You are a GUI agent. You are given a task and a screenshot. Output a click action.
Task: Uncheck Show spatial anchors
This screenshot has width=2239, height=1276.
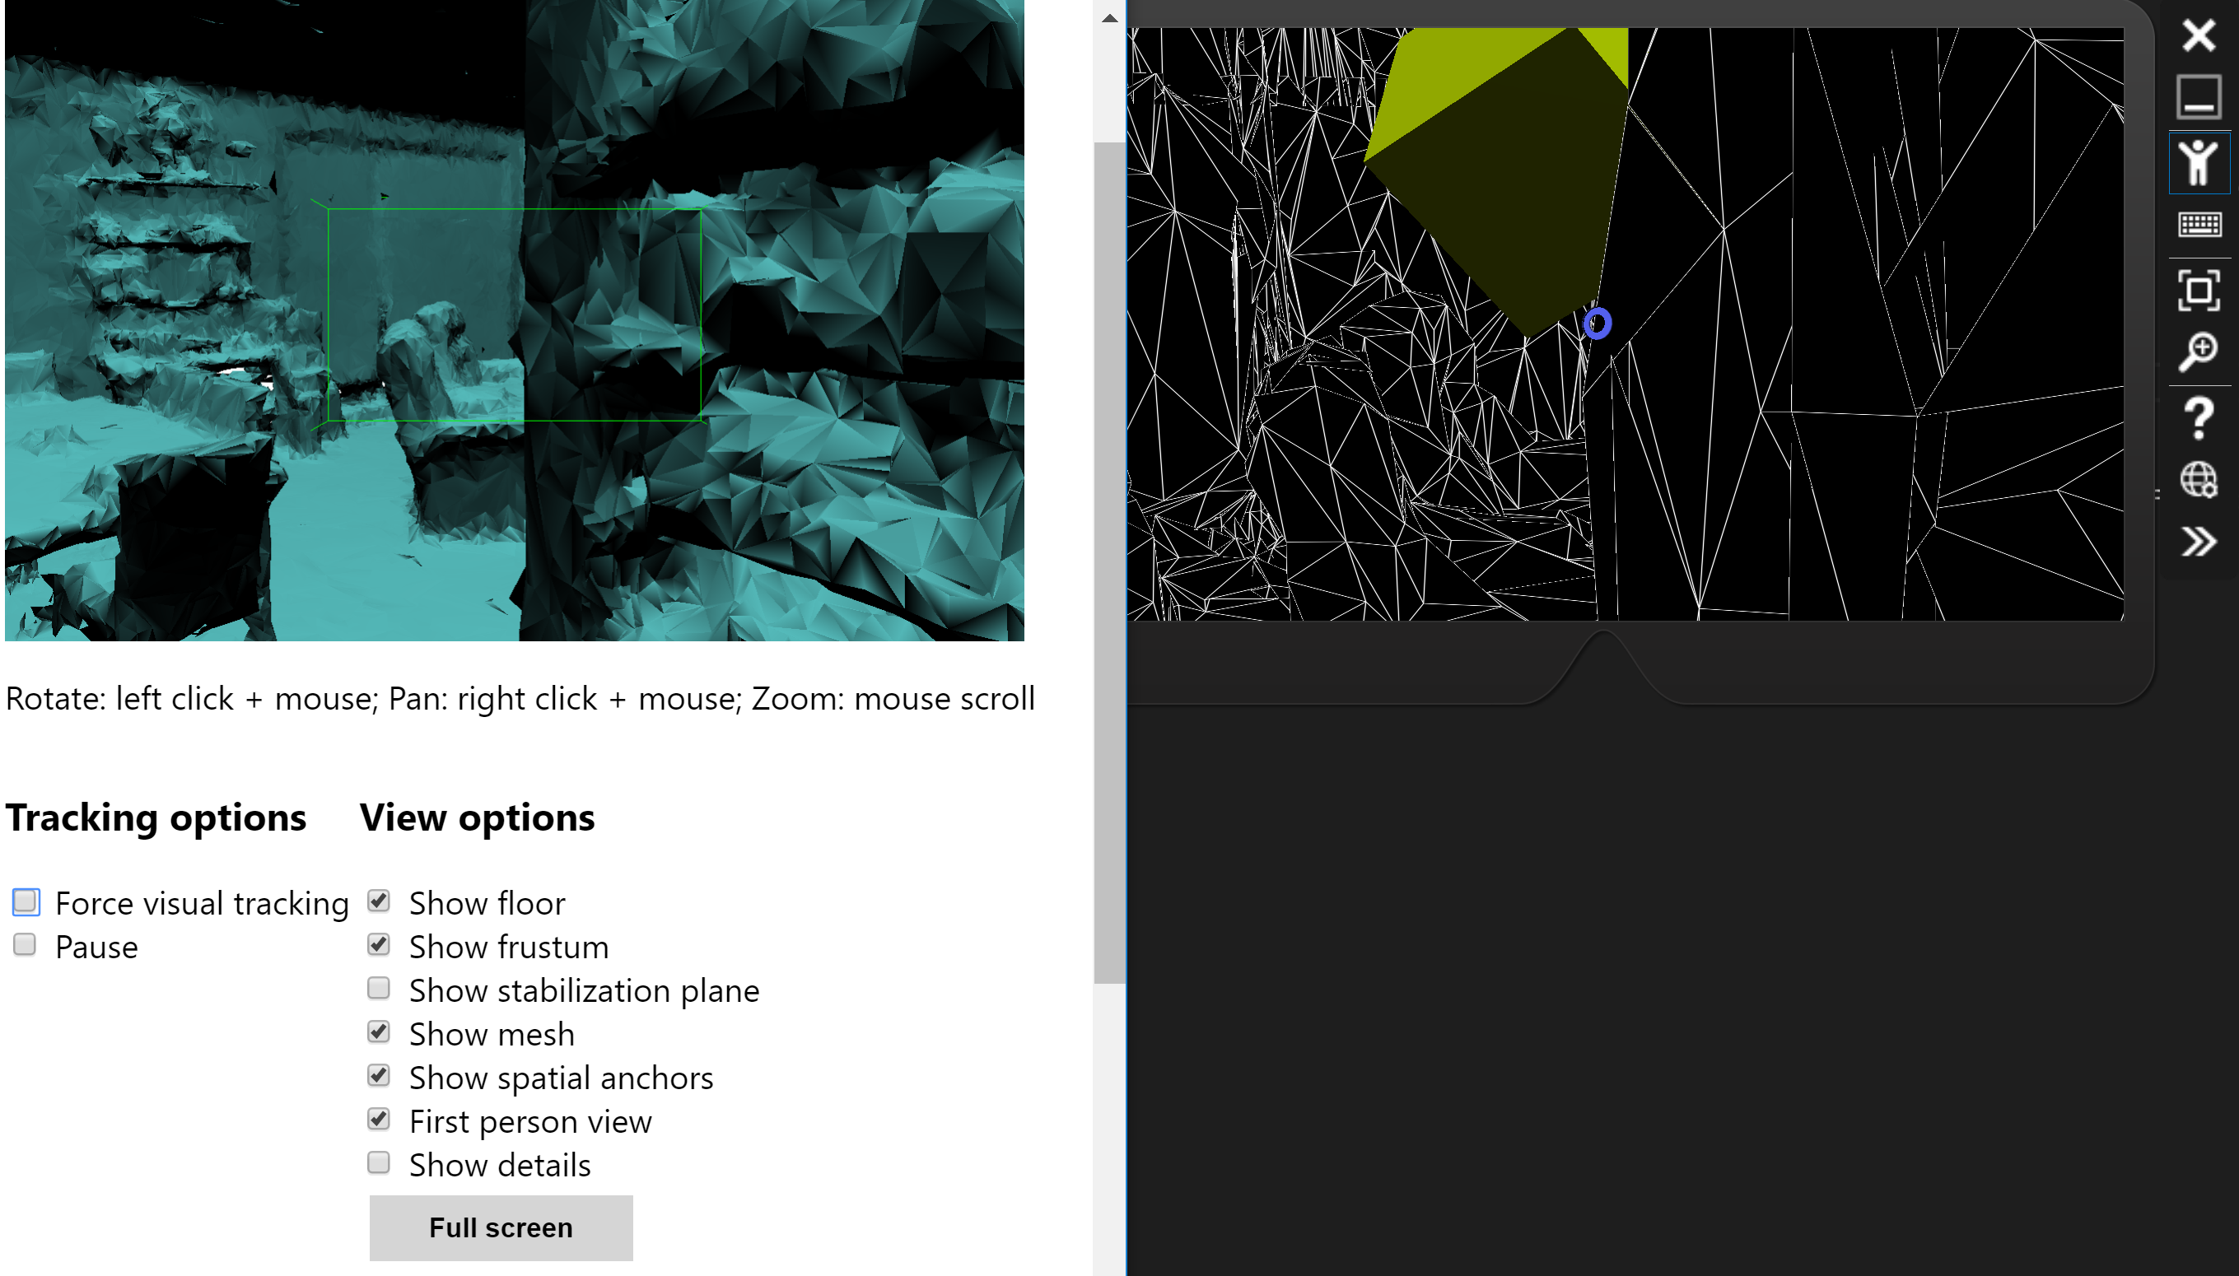(x=379, y=1075)
